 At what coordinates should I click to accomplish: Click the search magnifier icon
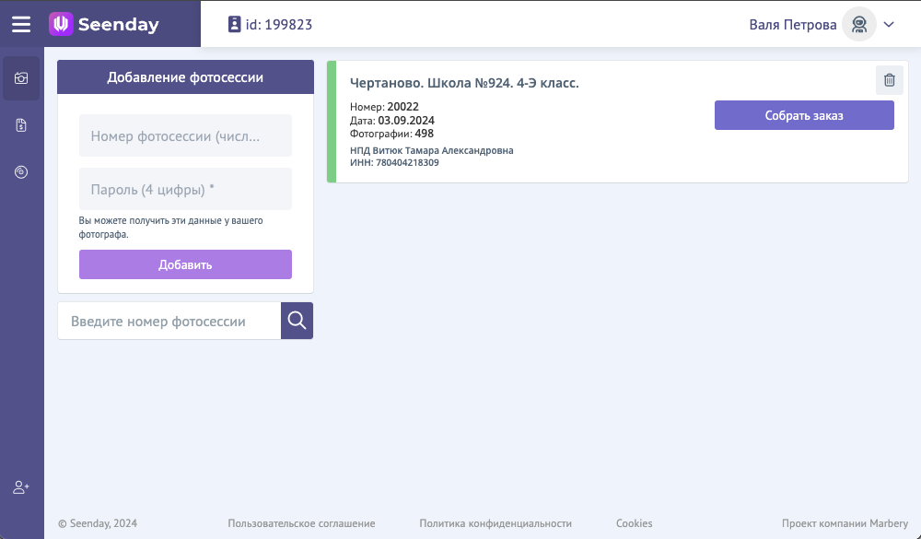point(297,320)
